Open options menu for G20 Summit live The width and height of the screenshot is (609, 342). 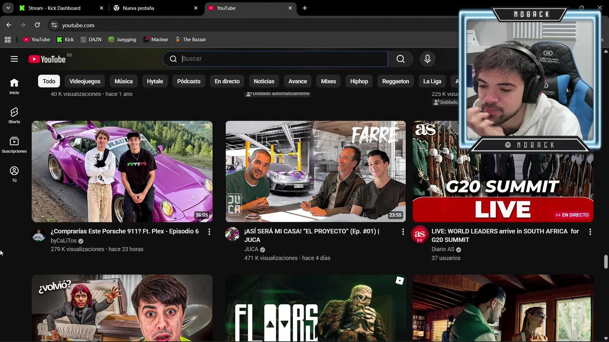[590, 232]
